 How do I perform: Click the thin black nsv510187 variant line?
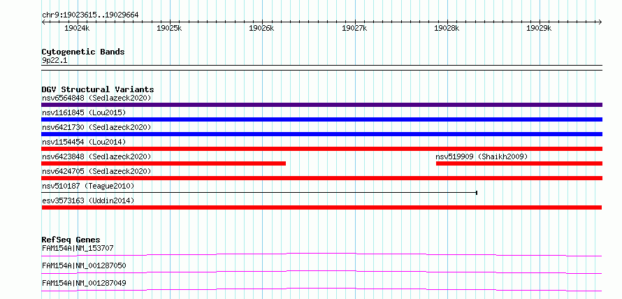point(259,193)
